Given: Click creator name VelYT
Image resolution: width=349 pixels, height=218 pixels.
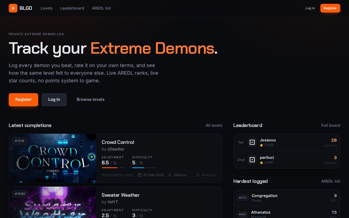Looking at the screenshot, I should [x=113, y=202].
